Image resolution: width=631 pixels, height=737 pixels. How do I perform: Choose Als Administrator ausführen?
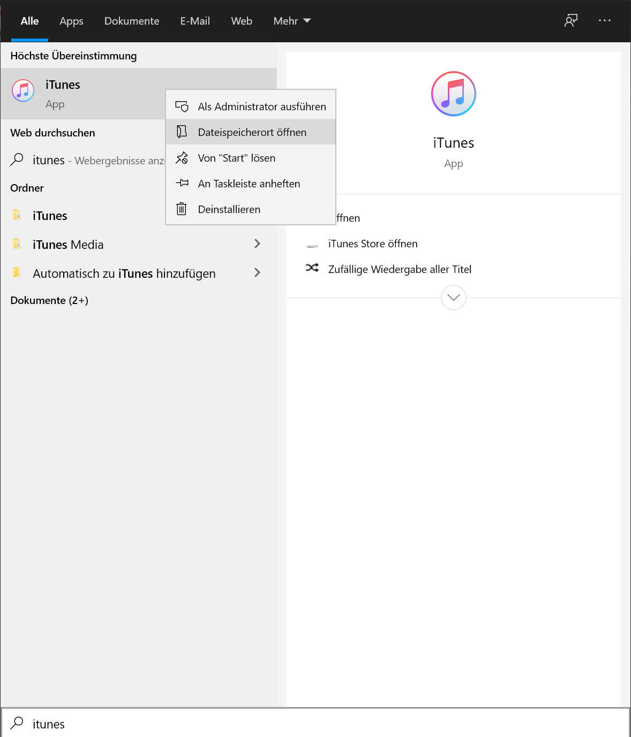[x=251, y=107]
